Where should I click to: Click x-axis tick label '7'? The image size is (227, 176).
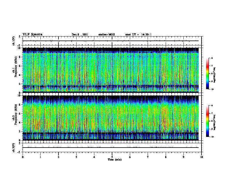pos(148,157)
